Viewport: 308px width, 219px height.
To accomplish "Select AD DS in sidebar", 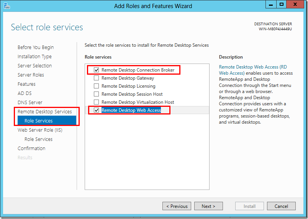I will point(24,93).
